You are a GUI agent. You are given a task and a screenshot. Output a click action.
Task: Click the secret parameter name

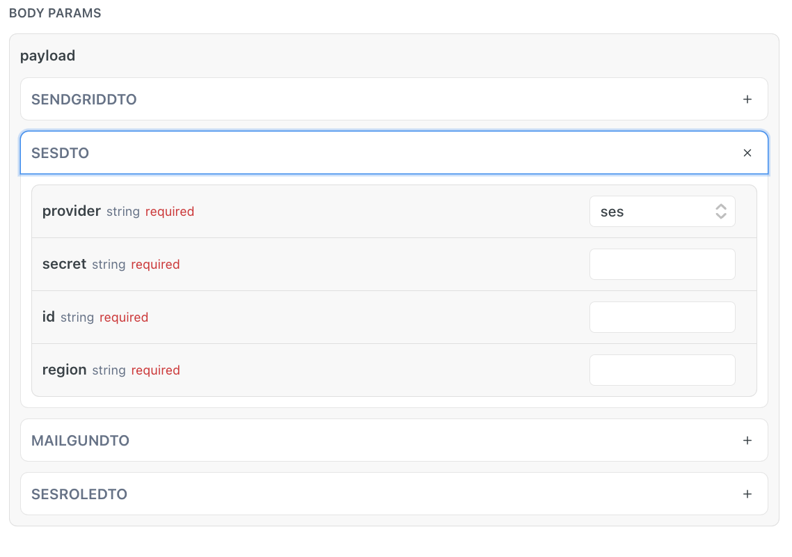pos(64,264)
